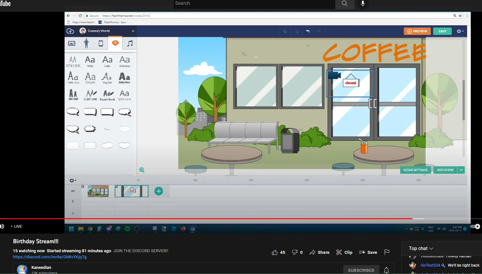Choose the Raleway font
Screen dimensions: 482x274
click(125, 62)
